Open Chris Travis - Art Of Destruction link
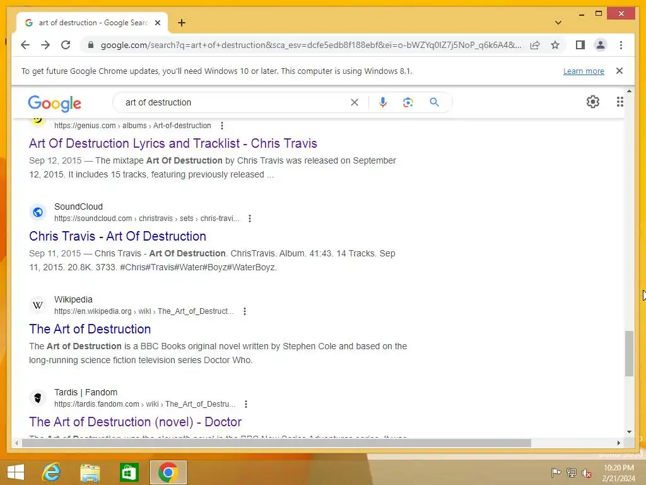646x485 pixels. coord(117,236)
